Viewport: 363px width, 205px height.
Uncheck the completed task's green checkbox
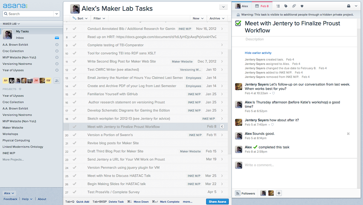click(239, 23)
